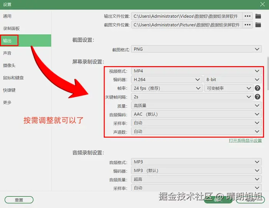
Task: Show help for frame rate setting
Action: 257,88
